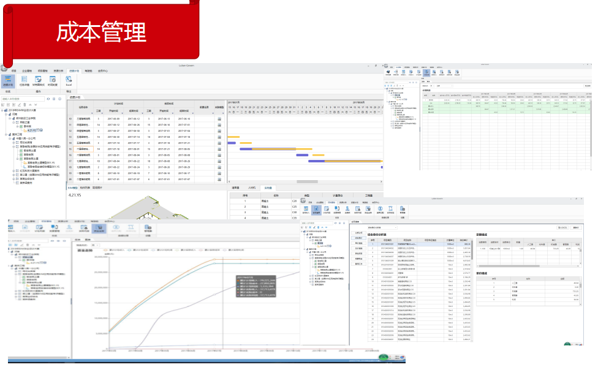Image resolution: width=598 pixels, height=370 pixels.
Task: Toggle 累计计划利润 legend series in funds chart
Action: click(162, 250)
